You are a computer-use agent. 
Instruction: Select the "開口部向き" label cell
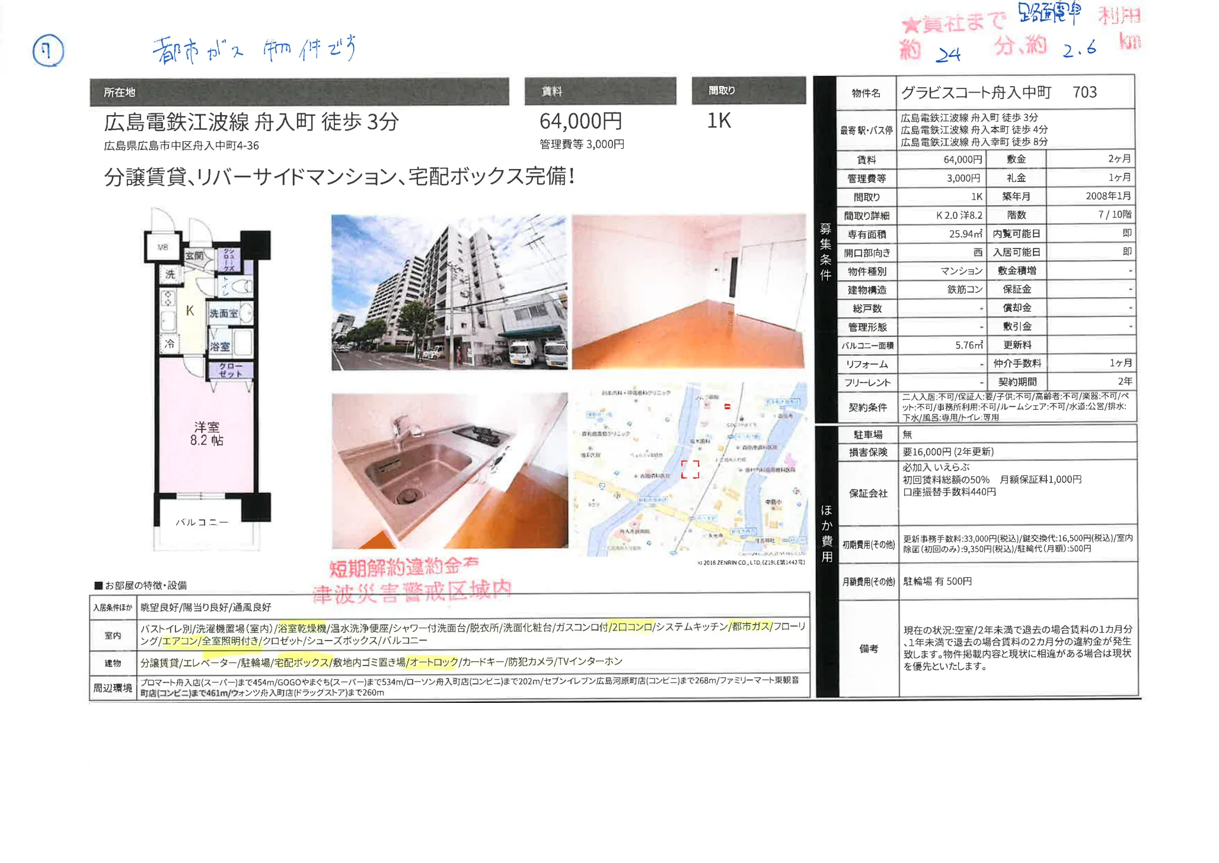(867, 253)
